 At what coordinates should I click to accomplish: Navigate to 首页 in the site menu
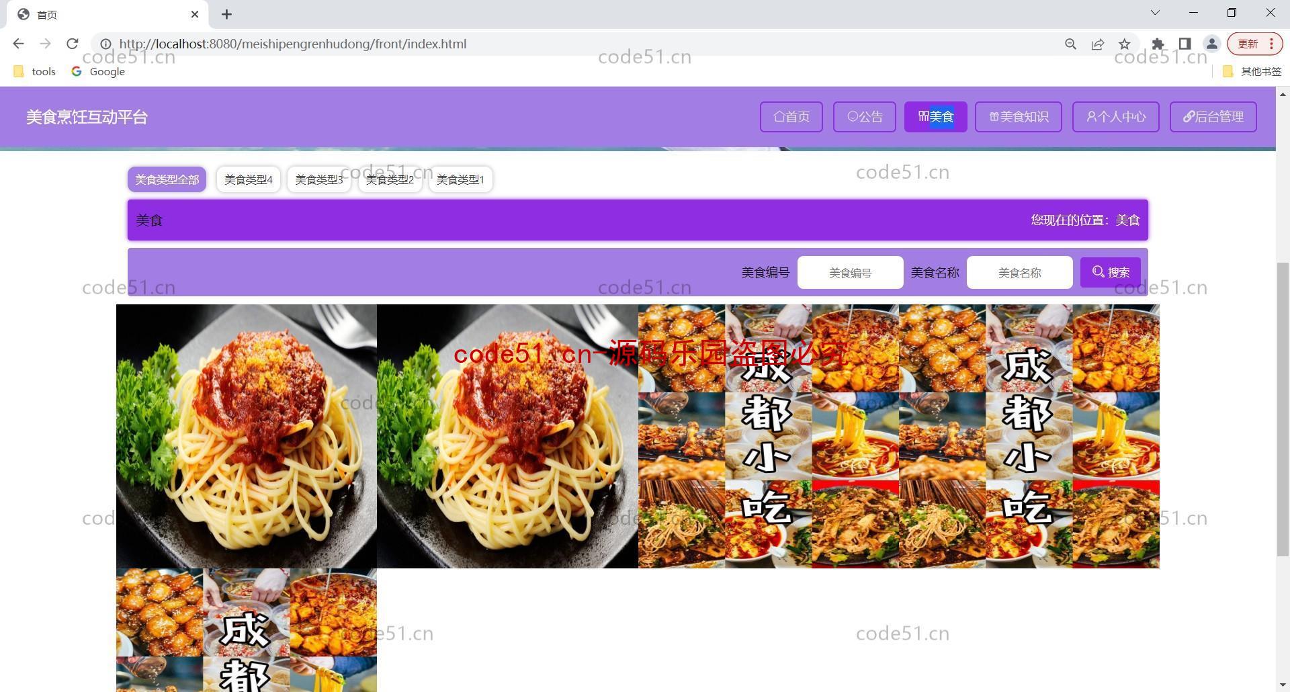791,117
